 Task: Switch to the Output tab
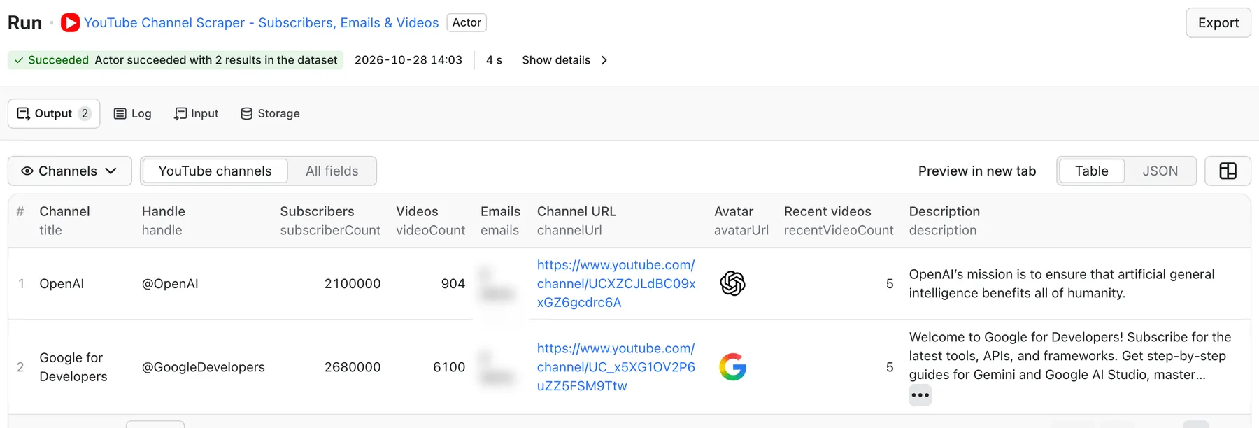pyautogui.click(x=54, y=113)
